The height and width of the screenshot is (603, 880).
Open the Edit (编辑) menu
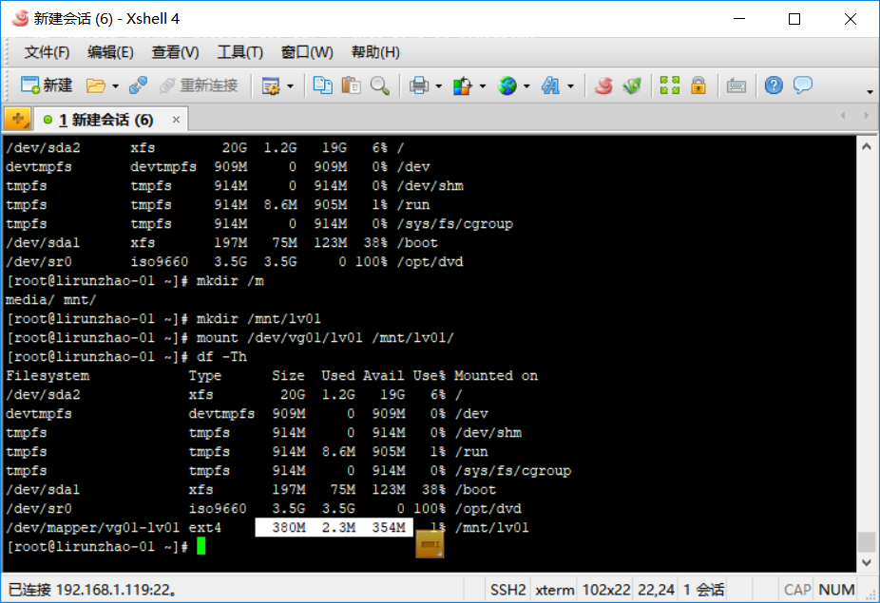[x=110, y=52]
